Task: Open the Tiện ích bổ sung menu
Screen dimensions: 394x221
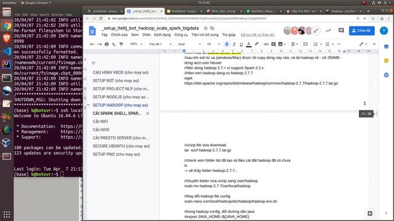Action: coord(205,35)
